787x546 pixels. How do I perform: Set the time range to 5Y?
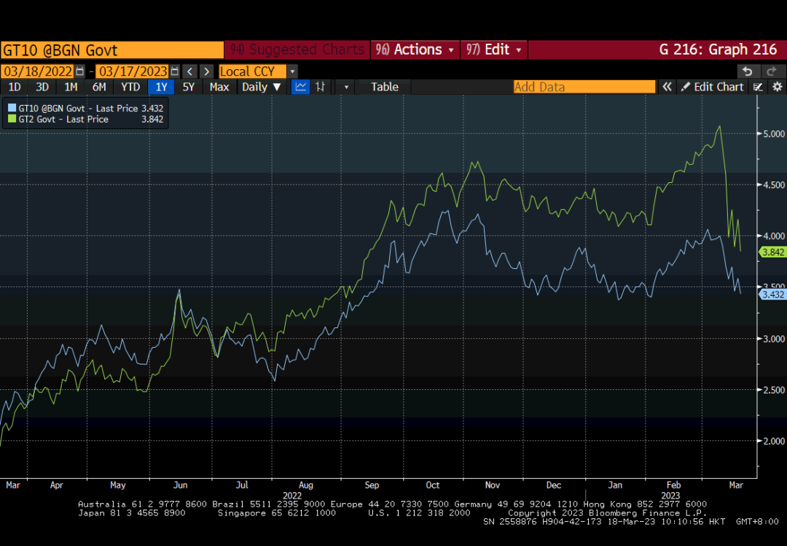189,87
